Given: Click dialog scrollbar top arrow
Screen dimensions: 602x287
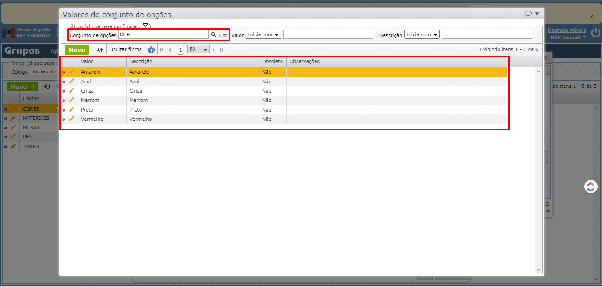Looking at the screenshot, I should click(x=538, y=71).
